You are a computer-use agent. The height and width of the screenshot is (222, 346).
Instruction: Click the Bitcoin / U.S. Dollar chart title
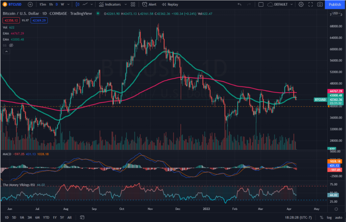tap(47, 13)
